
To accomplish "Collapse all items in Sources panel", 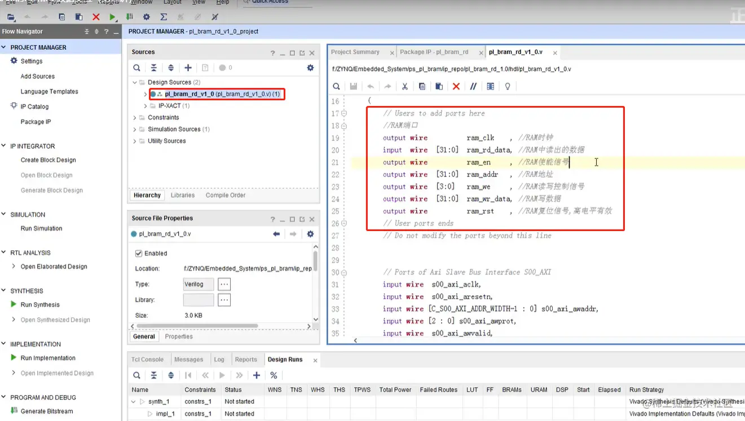I will [153, 68].
